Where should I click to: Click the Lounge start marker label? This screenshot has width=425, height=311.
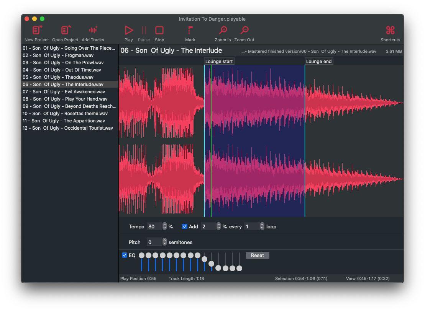219,61
